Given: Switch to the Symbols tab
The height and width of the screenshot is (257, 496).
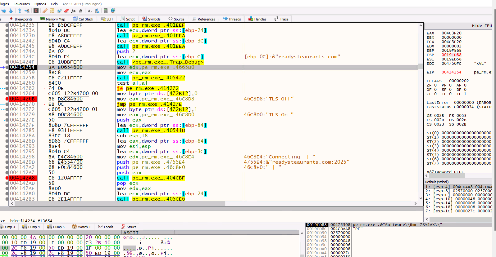Looking at the screenshot, I should (x=152, y=19).
